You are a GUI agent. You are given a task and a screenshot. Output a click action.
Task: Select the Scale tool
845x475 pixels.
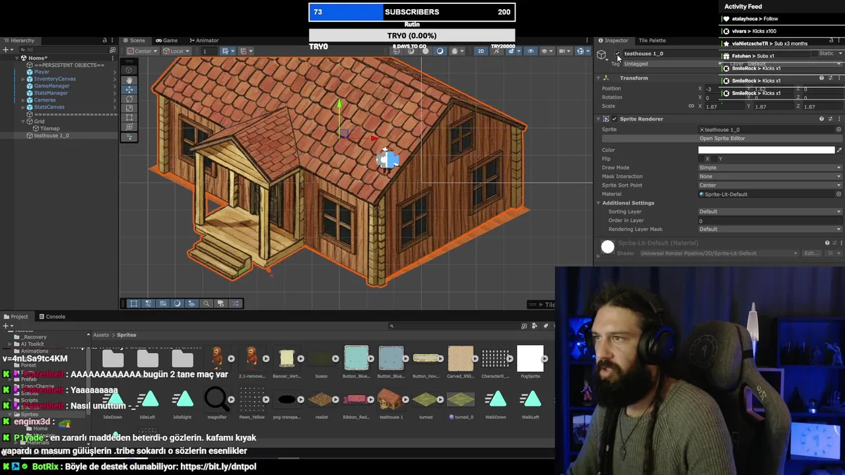[129, 108]
